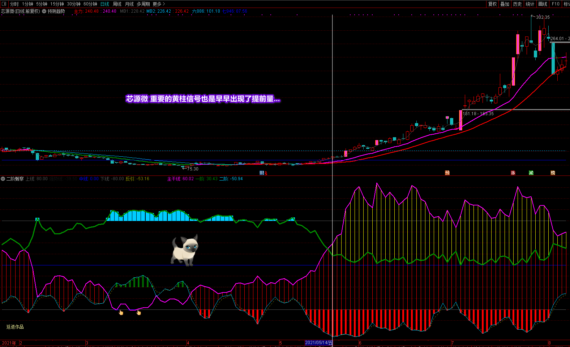Select the 60分钟 period tab
Viewport: 570px width, 347px height.
coord(90,4)
